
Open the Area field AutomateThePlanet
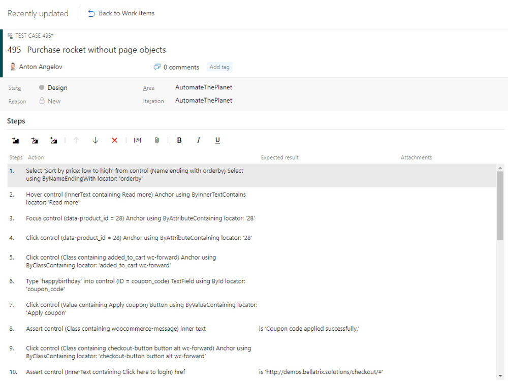(x=204, y=87)
